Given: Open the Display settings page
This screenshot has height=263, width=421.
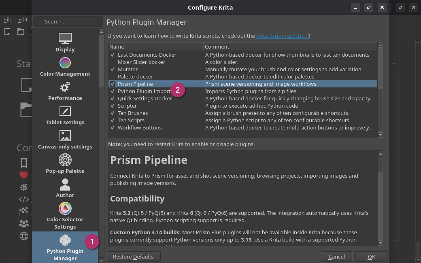Looking at the screenshot, I should [x=65, y=42].
